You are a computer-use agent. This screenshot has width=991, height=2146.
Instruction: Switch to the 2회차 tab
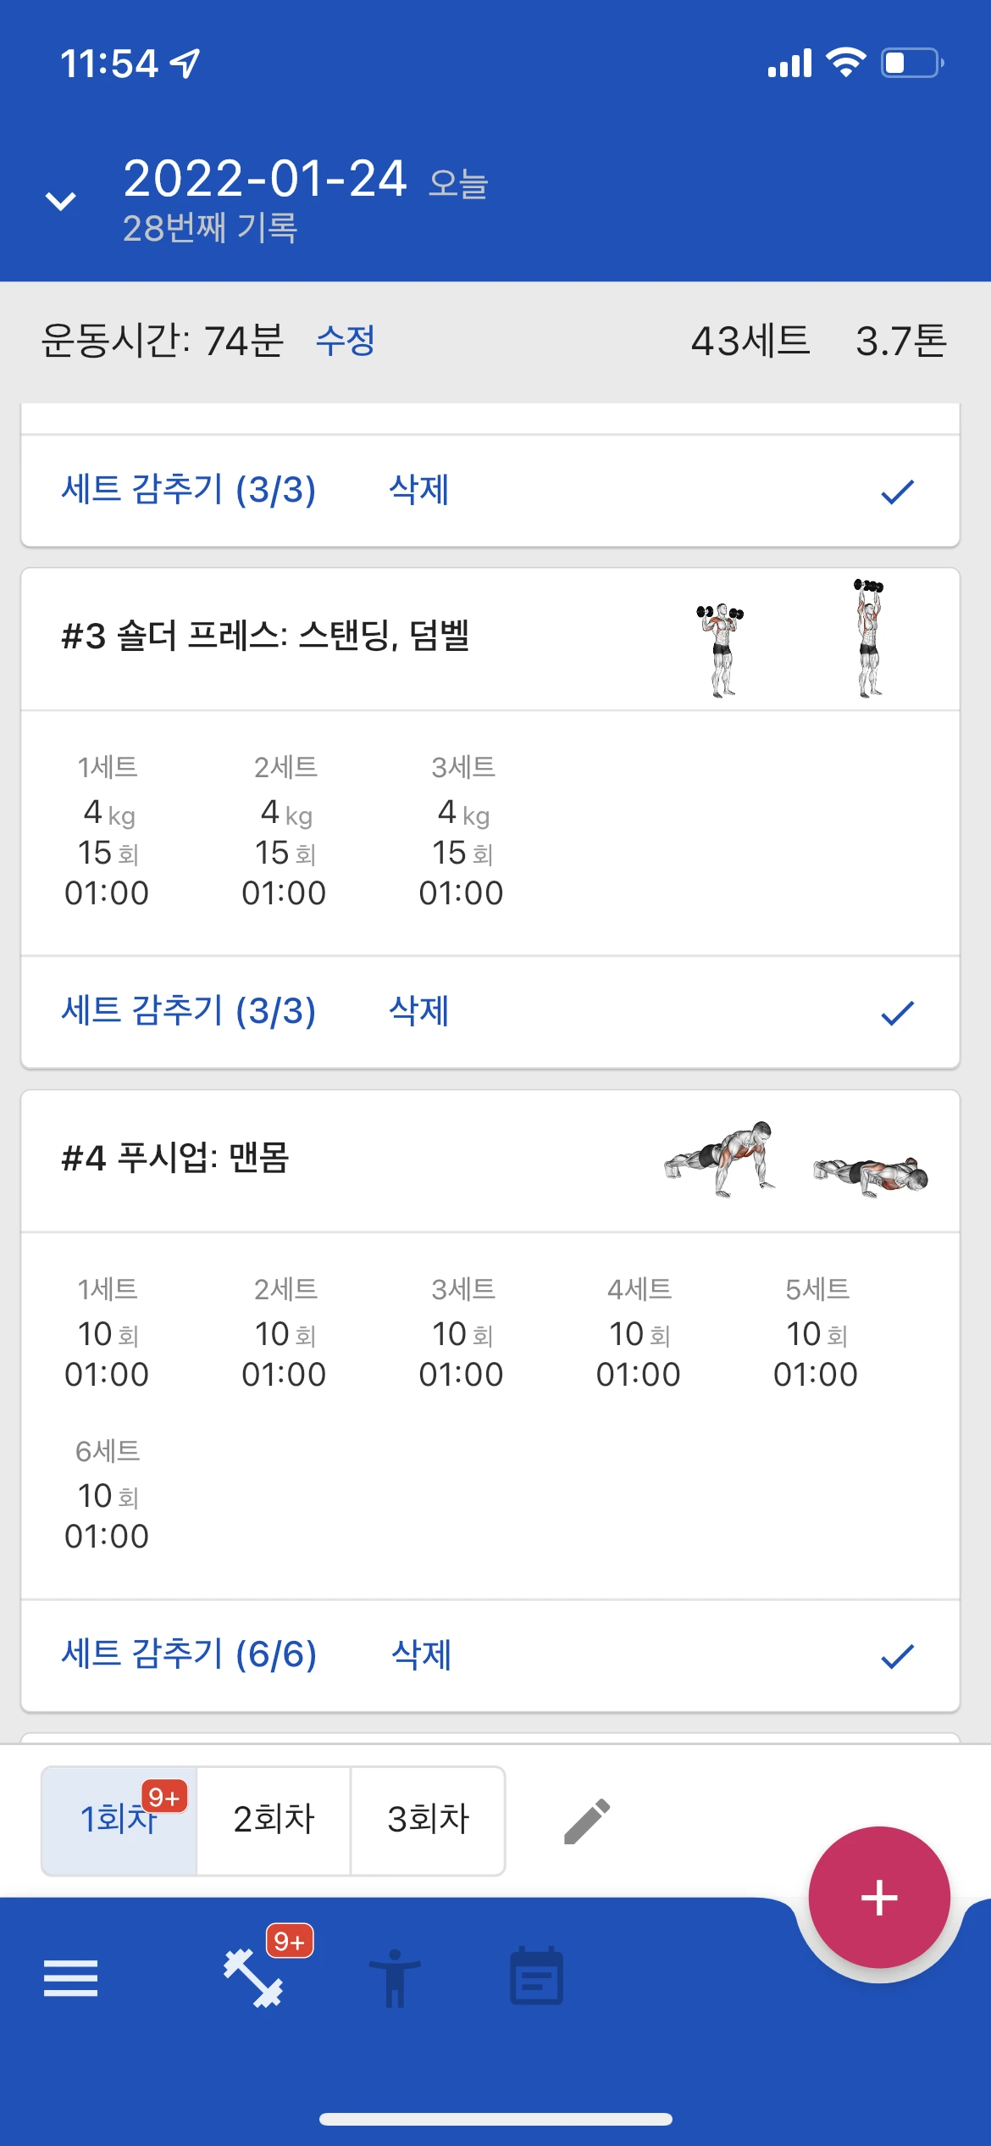274,1820
